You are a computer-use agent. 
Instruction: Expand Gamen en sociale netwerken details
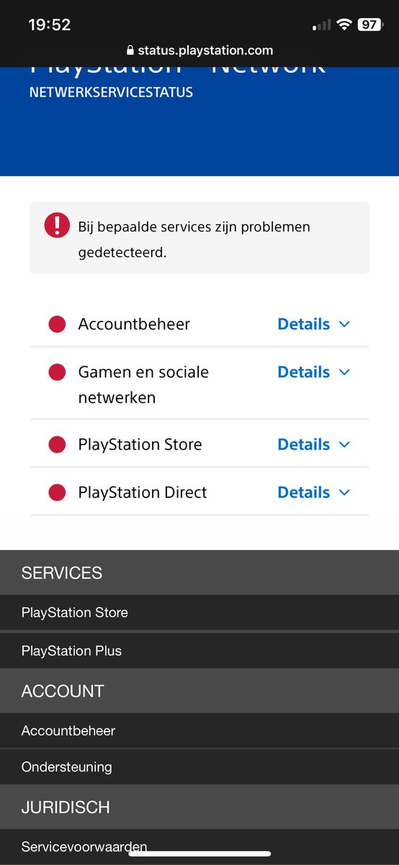click(x=314, y=373)
